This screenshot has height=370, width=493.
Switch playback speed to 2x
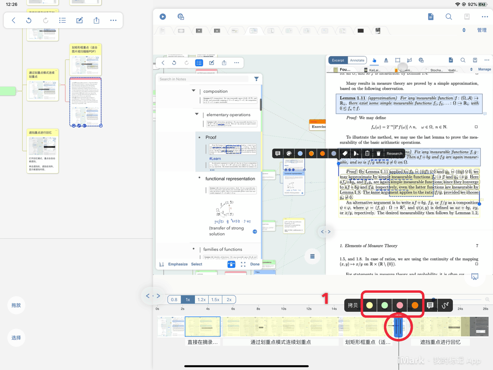tap(229, 300)
